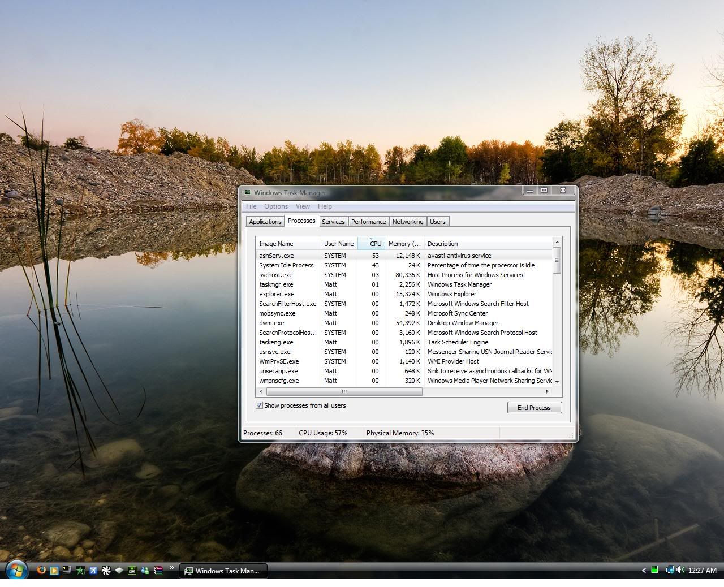The width and height of the screenshot is (724, 587).
Task: Click the green picture-frame Quick Launch icon
Action: (x=132, y=570)
